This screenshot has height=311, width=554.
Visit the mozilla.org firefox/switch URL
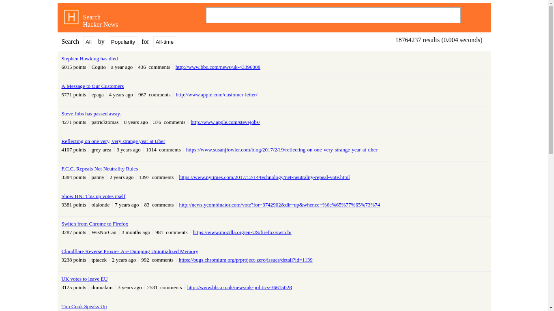pyautogui.click(x=242, y=232)
